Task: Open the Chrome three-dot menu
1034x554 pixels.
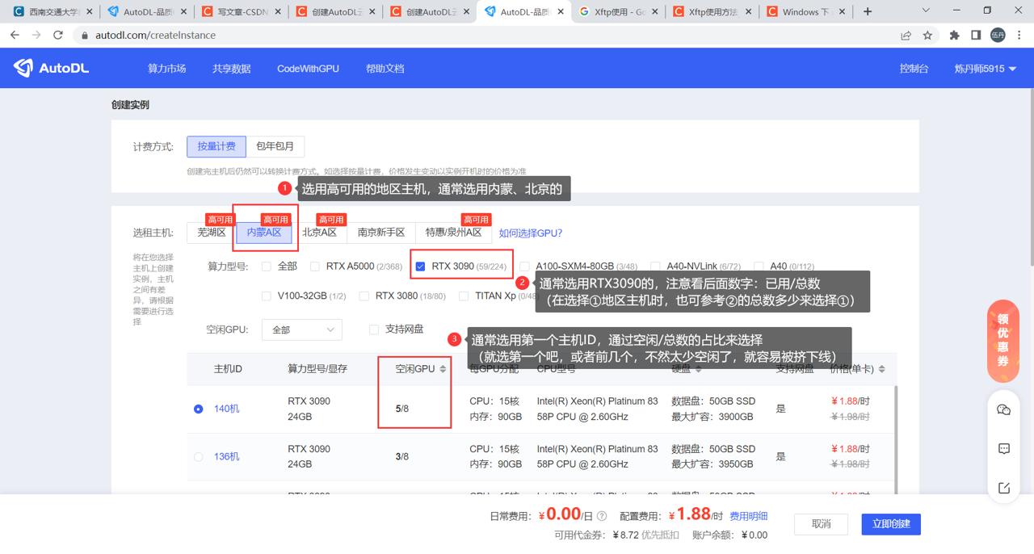Action: pos(1019,36)
